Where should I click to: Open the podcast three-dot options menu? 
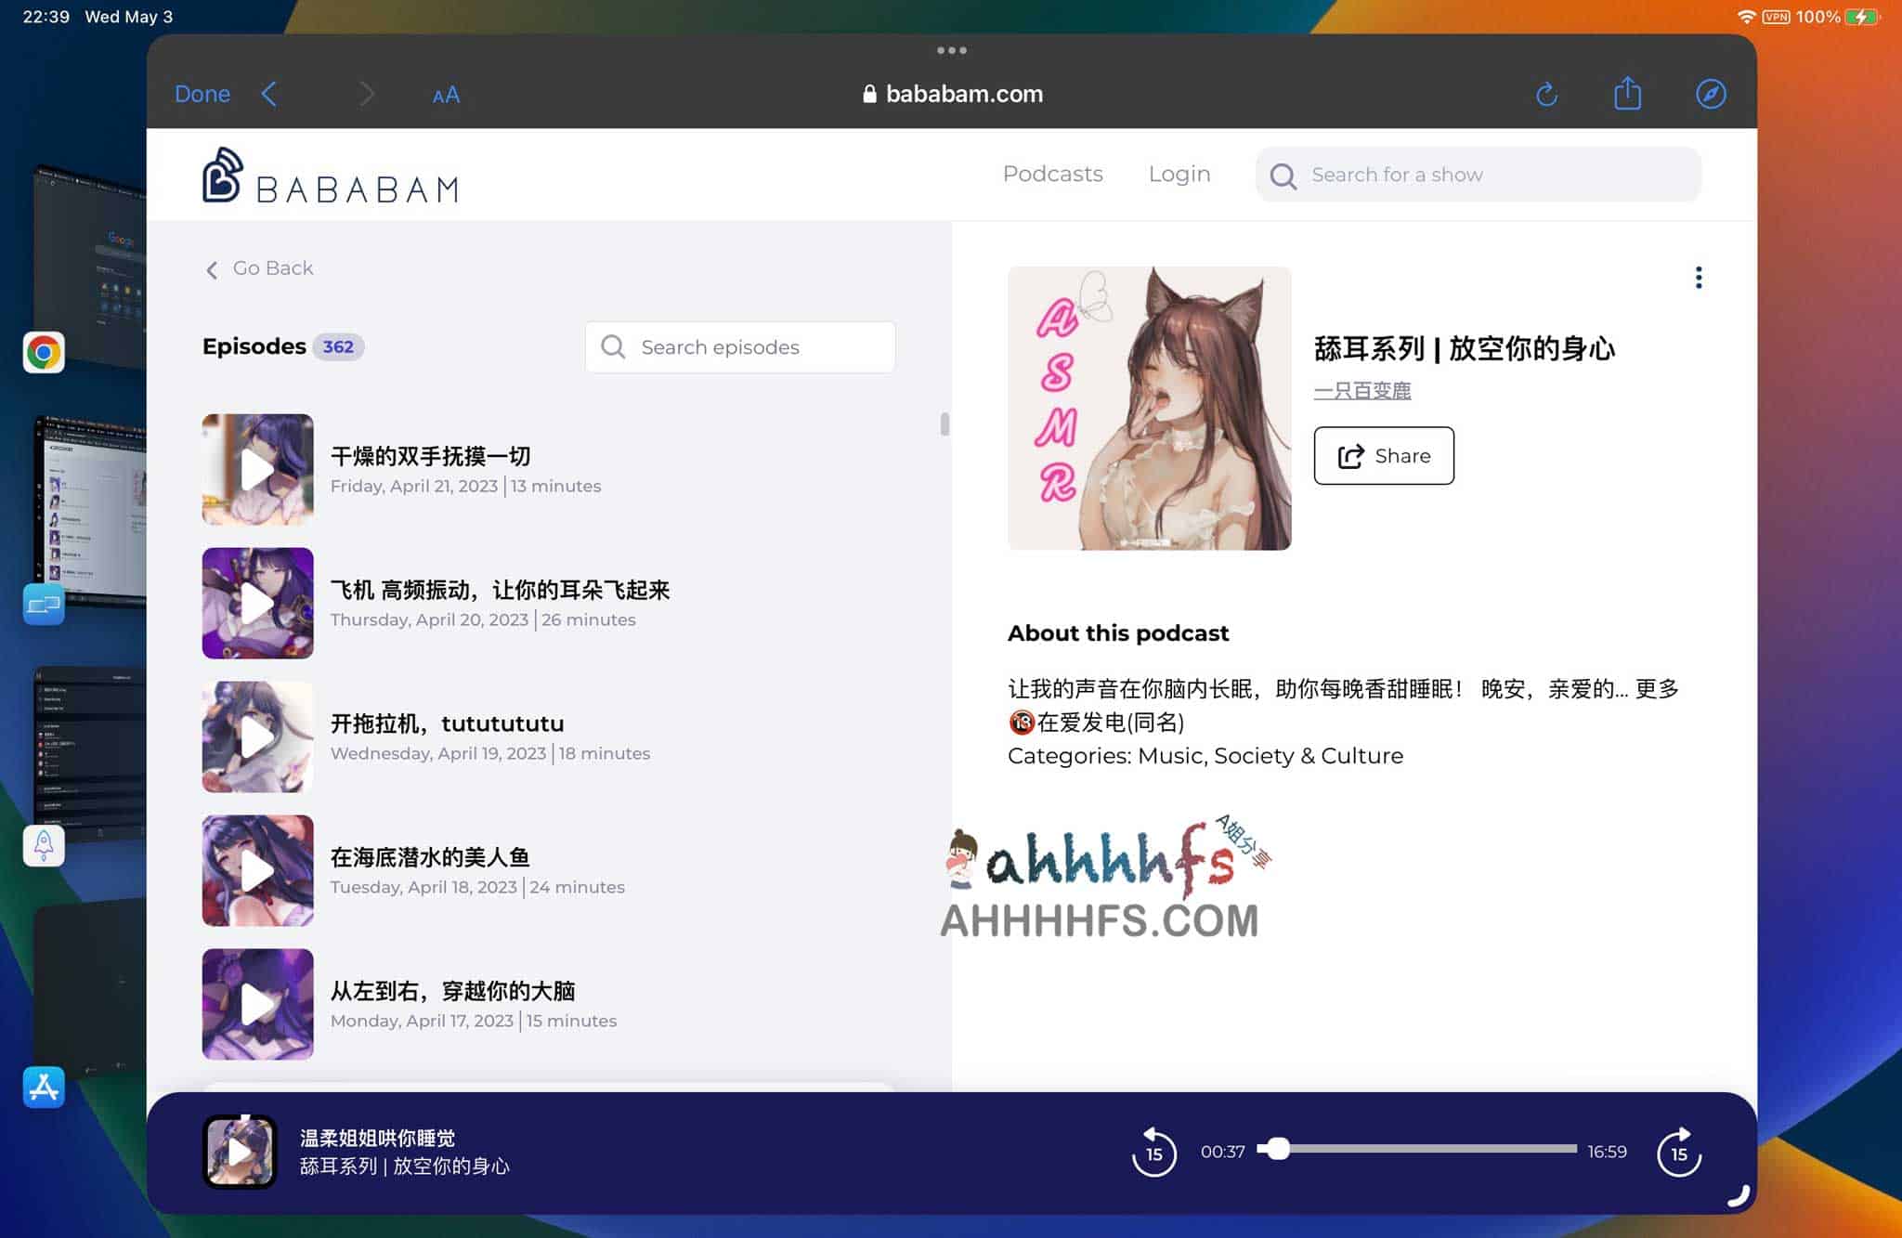pyautogui.click(x=1698, y=278)
